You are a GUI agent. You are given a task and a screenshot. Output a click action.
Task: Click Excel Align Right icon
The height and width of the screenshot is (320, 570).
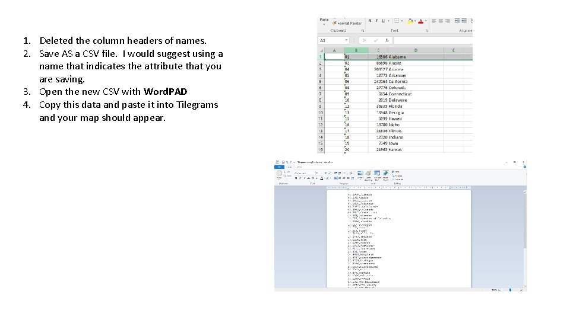tap(448, 21)
